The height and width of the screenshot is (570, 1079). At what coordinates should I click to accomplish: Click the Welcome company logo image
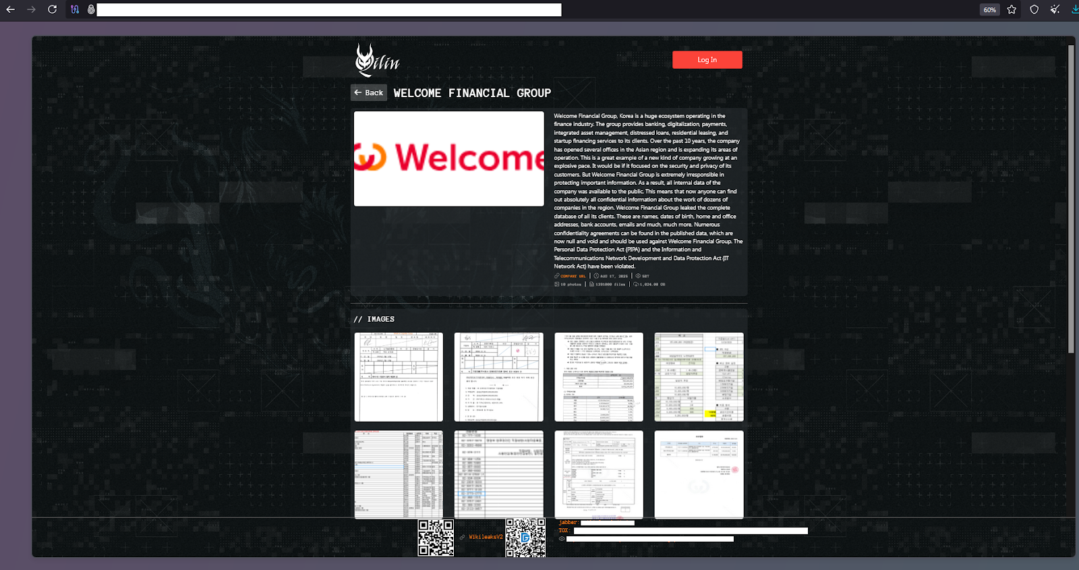pos(449,159)
